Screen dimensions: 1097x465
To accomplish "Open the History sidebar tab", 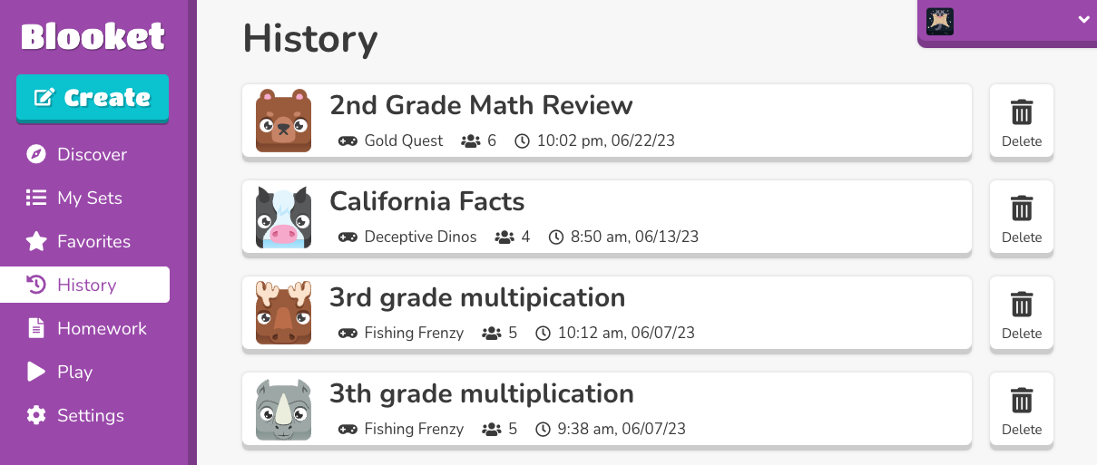I will point(85,285).
